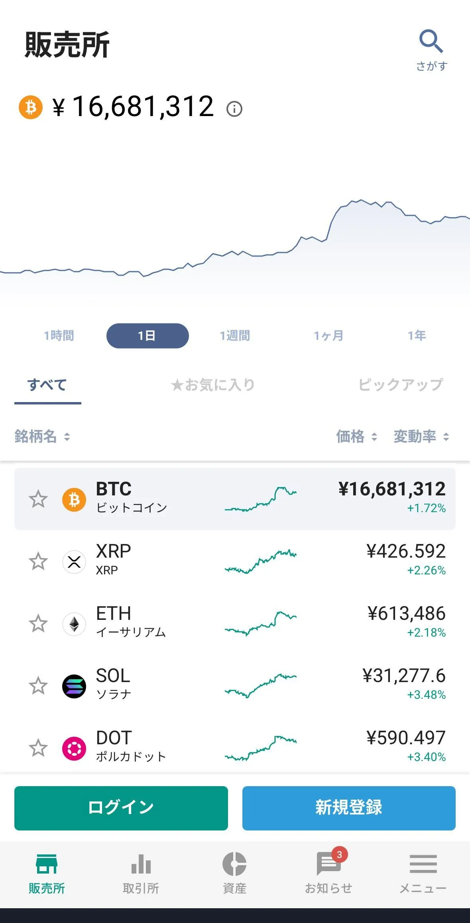Sort the list by 変動率
The height and width of the screenshot is (923, 470).
point(421,436)
